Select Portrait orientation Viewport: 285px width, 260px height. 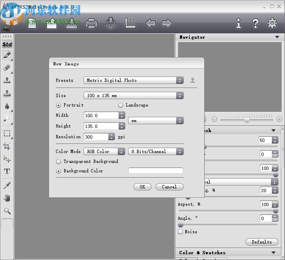point(58,105)
